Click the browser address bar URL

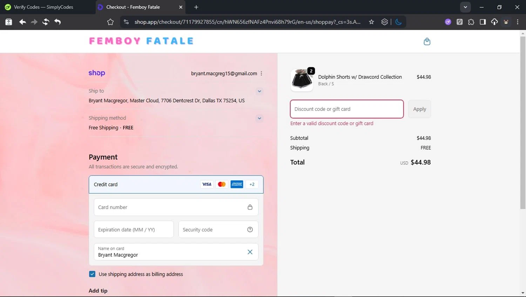click(248, 22)
